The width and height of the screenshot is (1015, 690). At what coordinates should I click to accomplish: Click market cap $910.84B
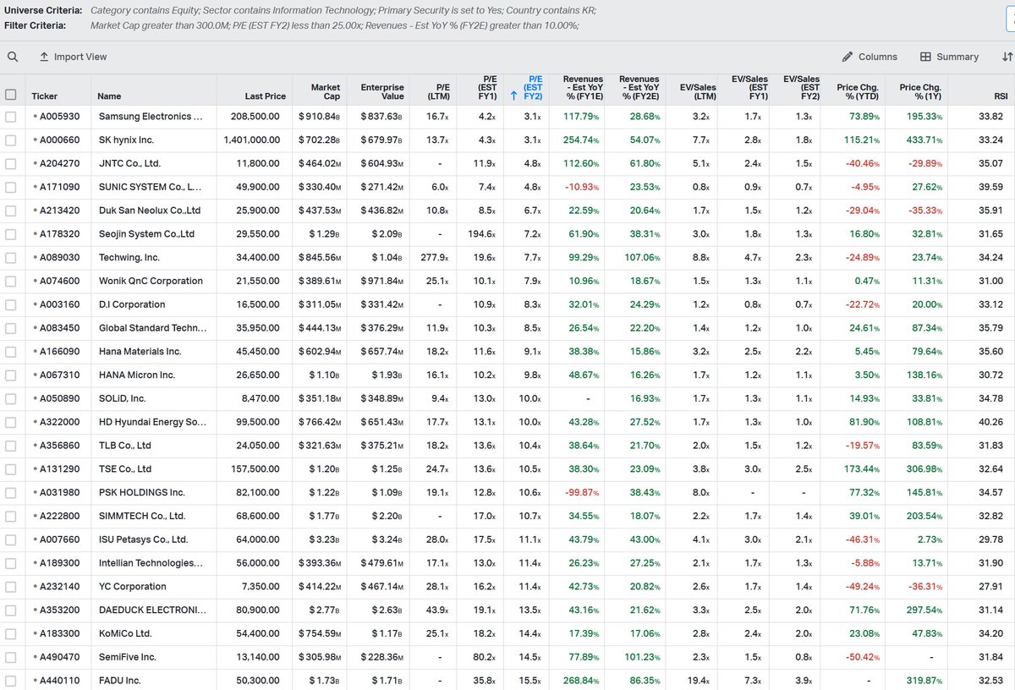[319, 117]
